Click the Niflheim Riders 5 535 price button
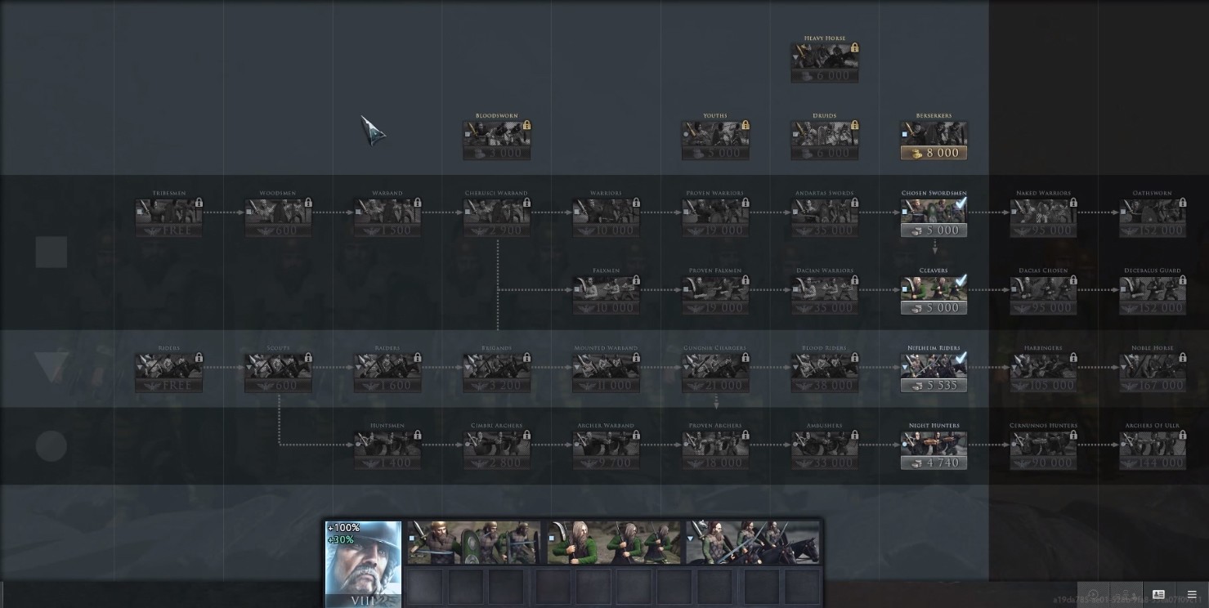The image size is (1209, 608). (x=934, y=385)
